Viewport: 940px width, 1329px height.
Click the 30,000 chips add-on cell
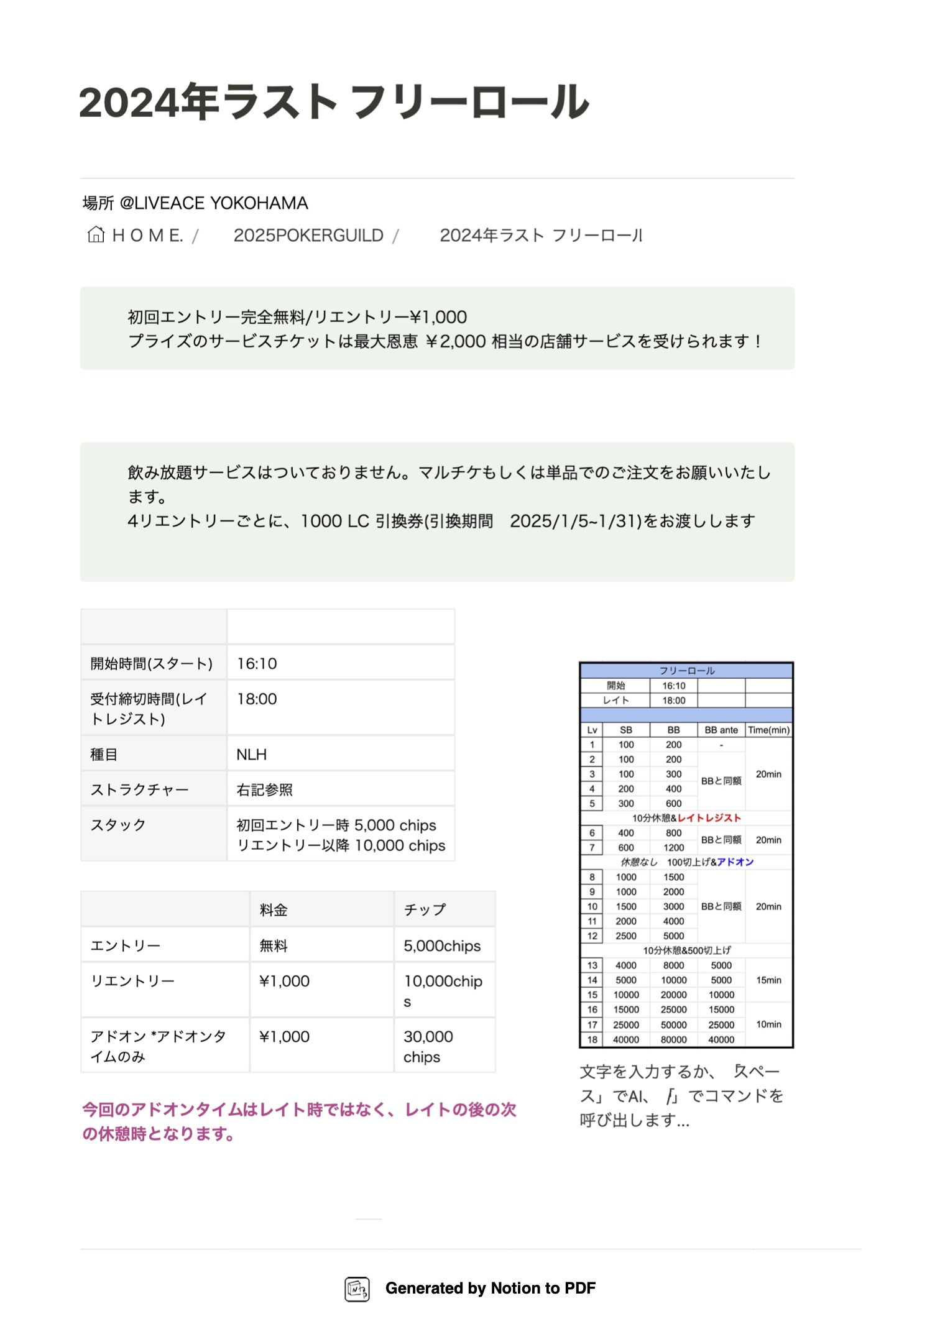(428, 1046)
